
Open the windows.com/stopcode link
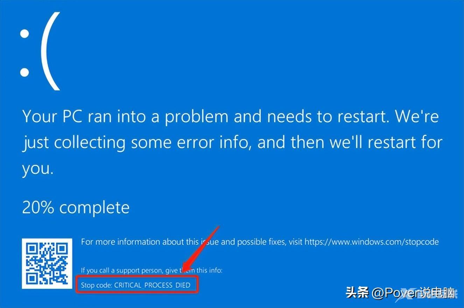[x=372, y=242]
